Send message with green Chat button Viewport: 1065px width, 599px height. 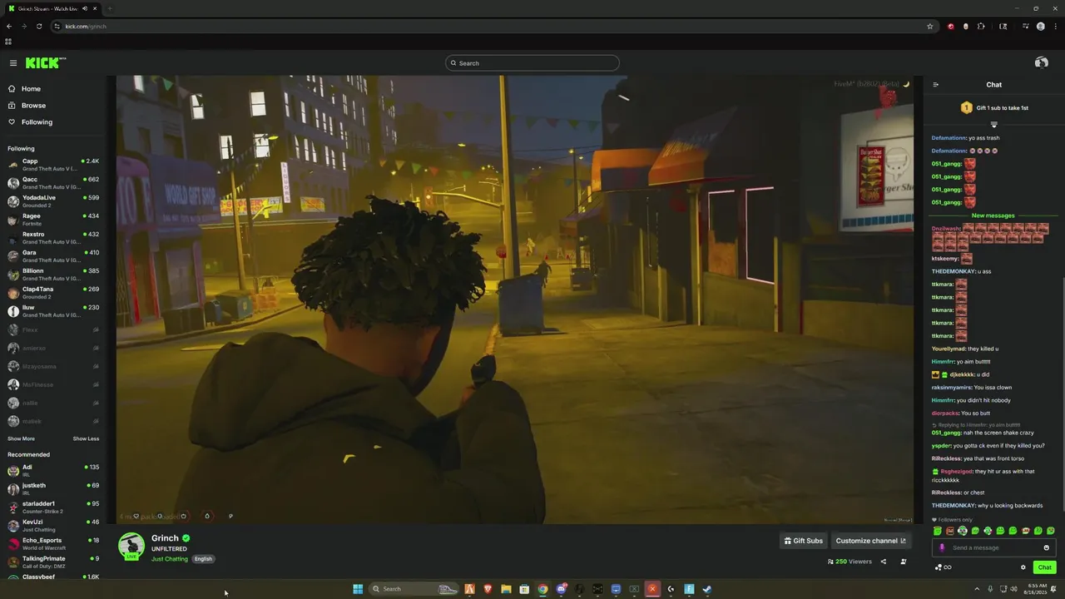coord(1044,567)
